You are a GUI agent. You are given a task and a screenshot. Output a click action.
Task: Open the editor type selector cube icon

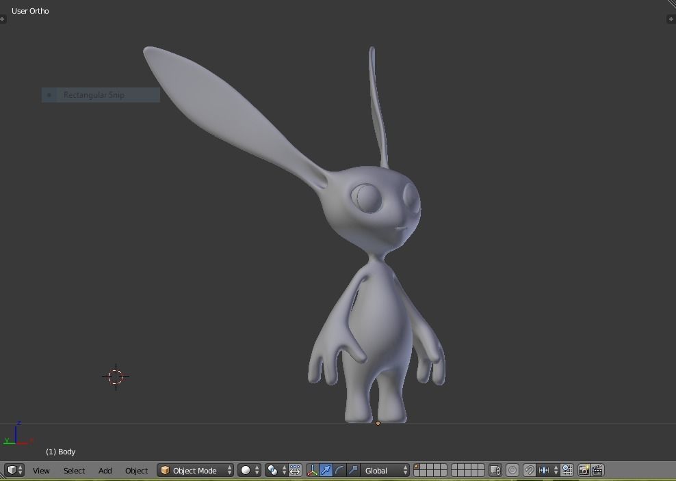click(14, 470)
